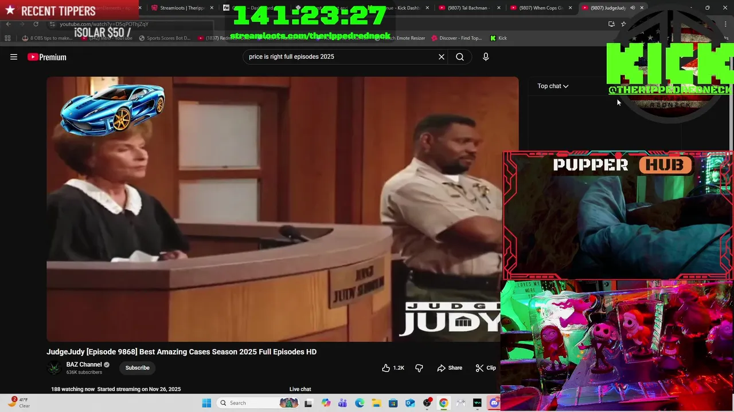Open Microsoft Store from the taskbar
The image size is (734, 412).
tap(393, 403)
